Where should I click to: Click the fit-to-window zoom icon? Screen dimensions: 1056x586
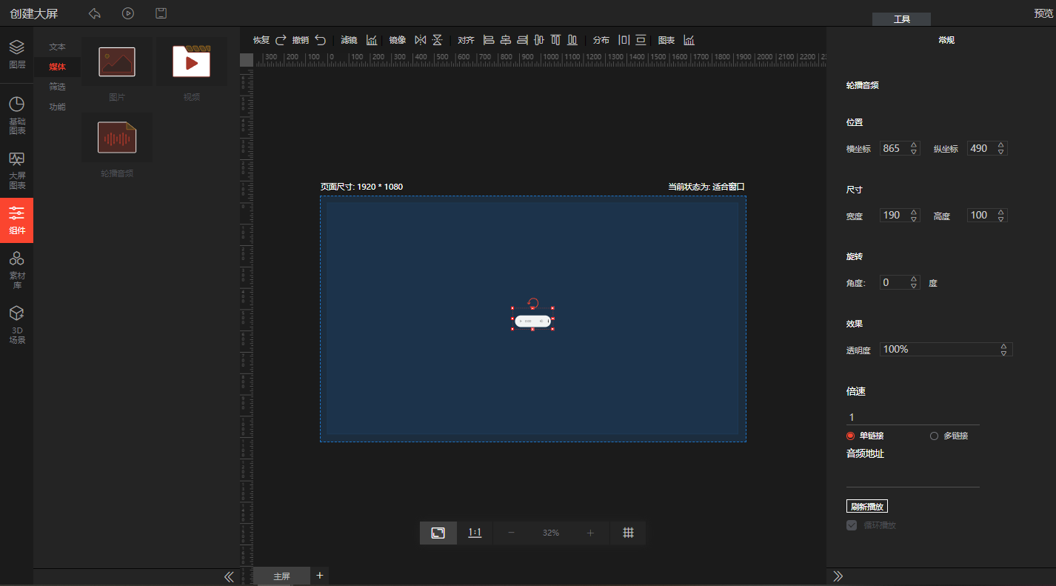click(x=438, y=533)
